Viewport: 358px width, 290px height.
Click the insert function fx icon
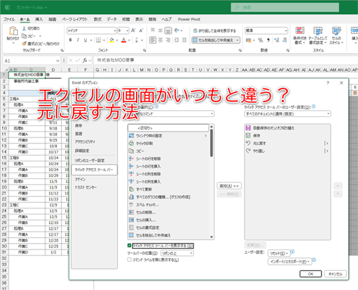click(85, 60)
